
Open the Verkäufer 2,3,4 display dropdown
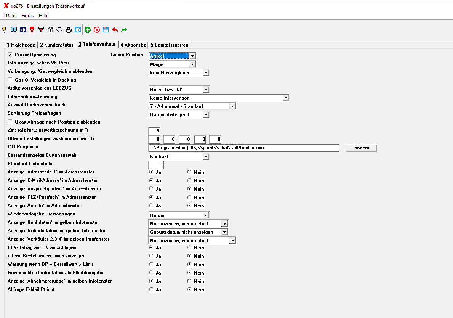pos(232,240)
